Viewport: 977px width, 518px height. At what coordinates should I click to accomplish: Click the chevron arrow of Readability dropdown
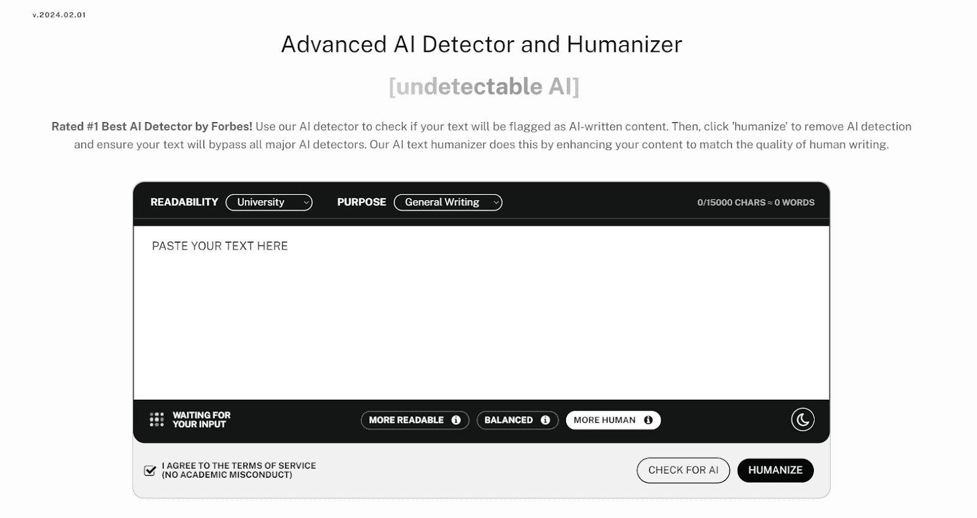306,203
